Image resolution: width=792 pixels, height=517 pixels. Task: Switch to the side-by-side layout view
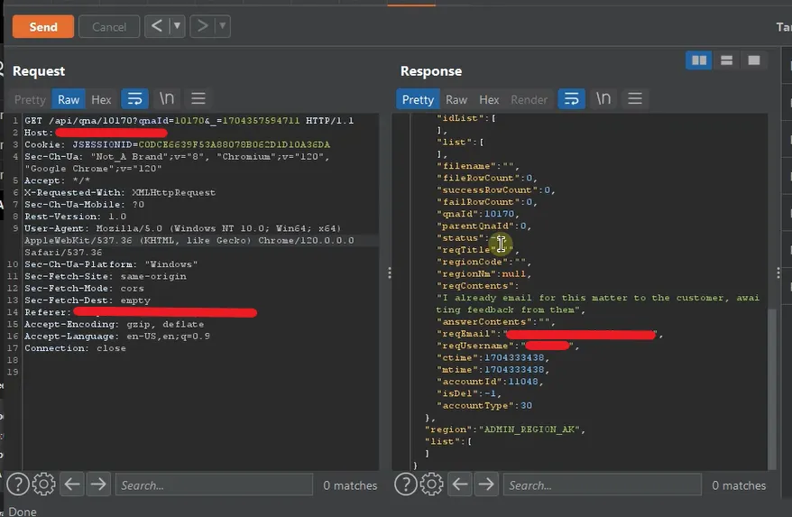(x=697, y=60)
